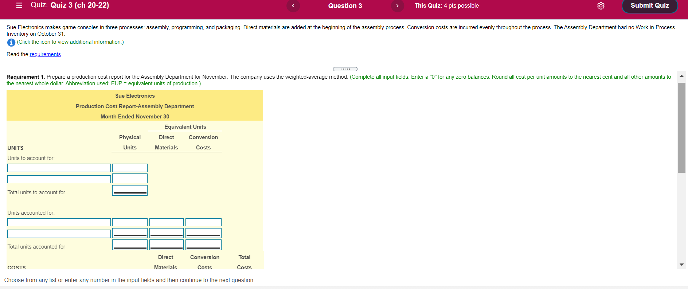Click second Units accounted for physical units field
Viewport: 688px width, 289px height.
(x=130, y=233)
